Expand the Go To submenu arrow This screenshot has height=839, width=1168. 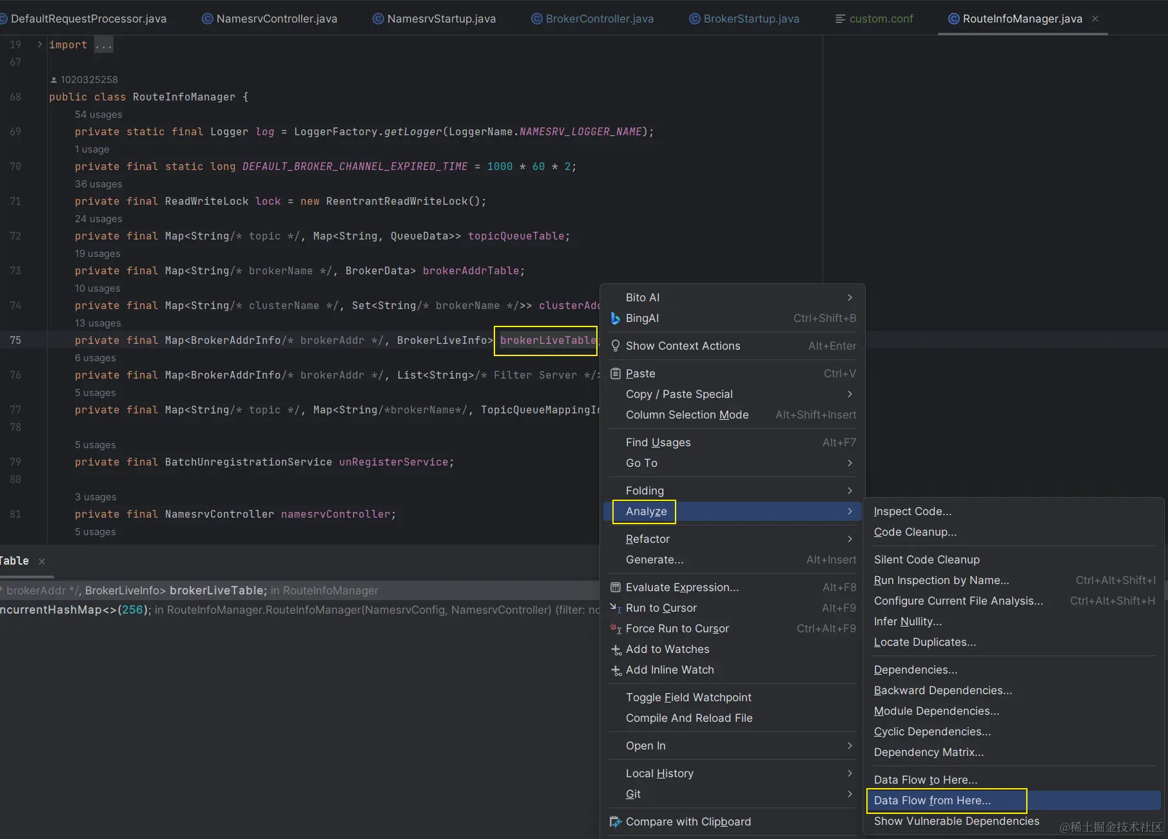click(x=850, y=463)
